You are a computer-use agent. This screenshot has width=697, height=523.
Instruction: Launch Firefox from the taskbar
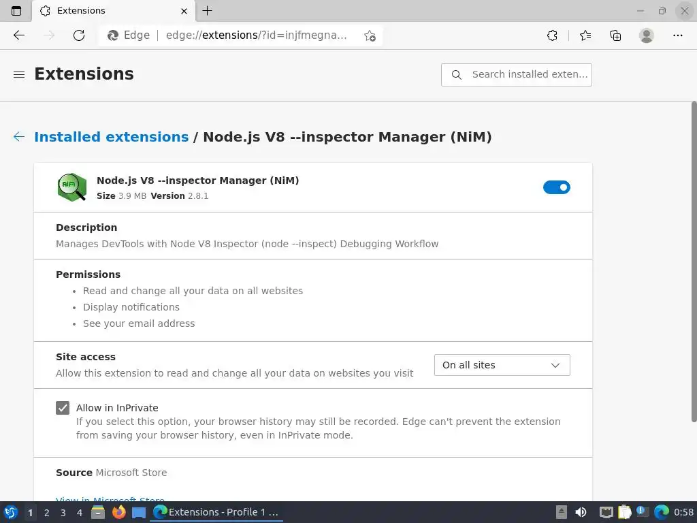coord(118,512)
